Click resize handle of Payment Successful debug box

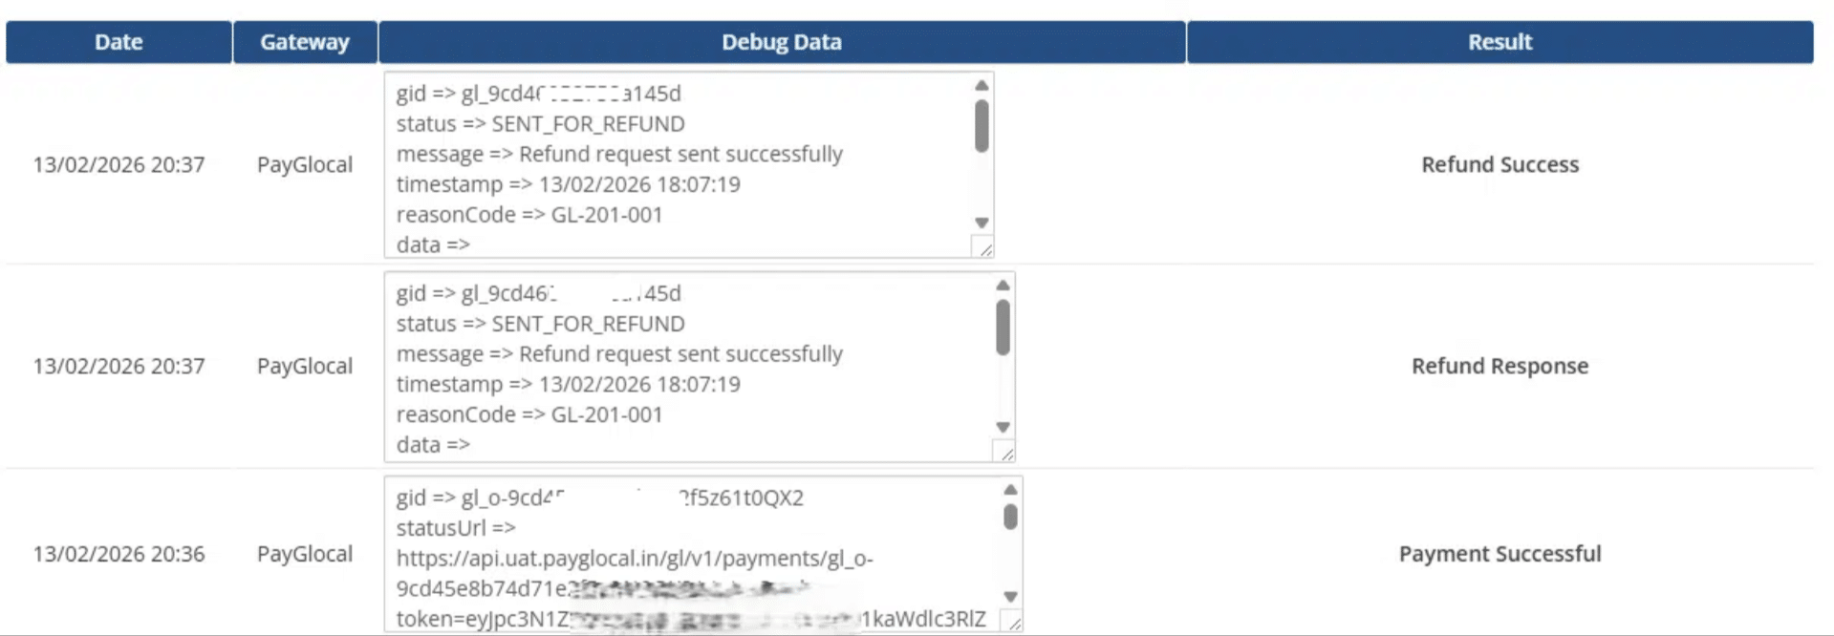(x=1012, y=623)
